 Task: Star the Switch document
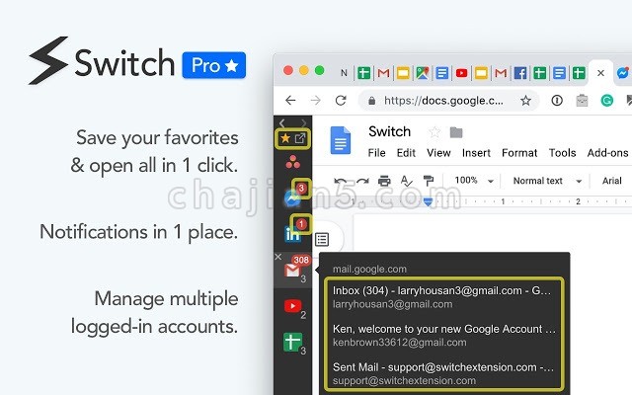pos(434,132)
